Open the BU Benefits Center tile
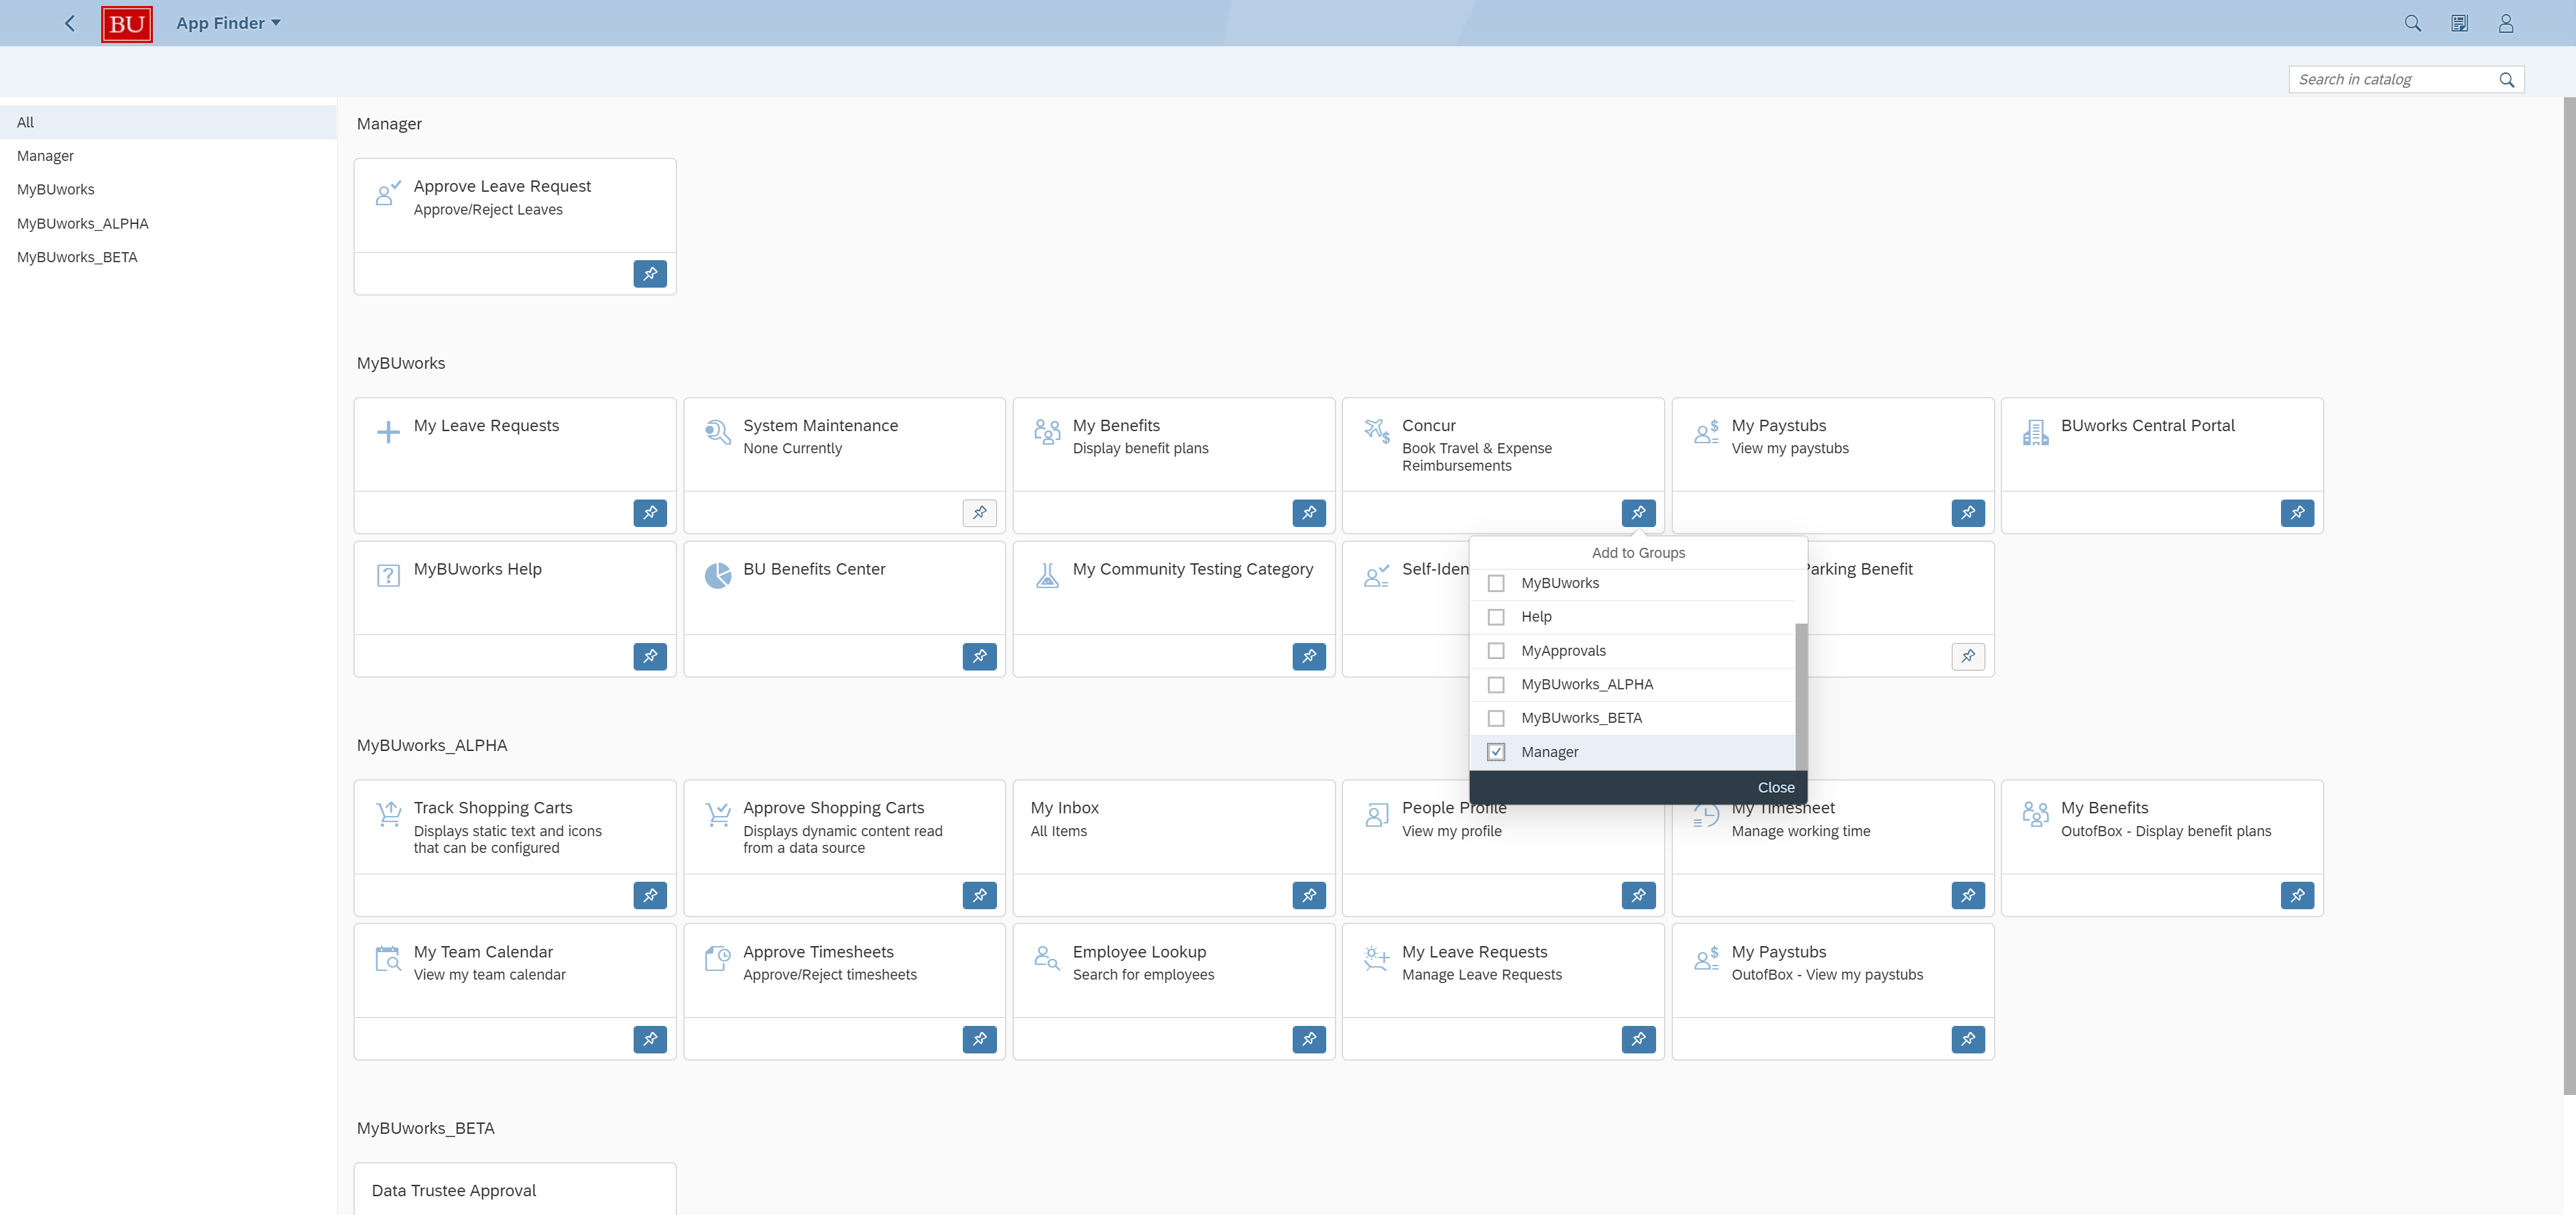Image resolution: width=2576 pixels, height=1215 pixels. point(844,587)
